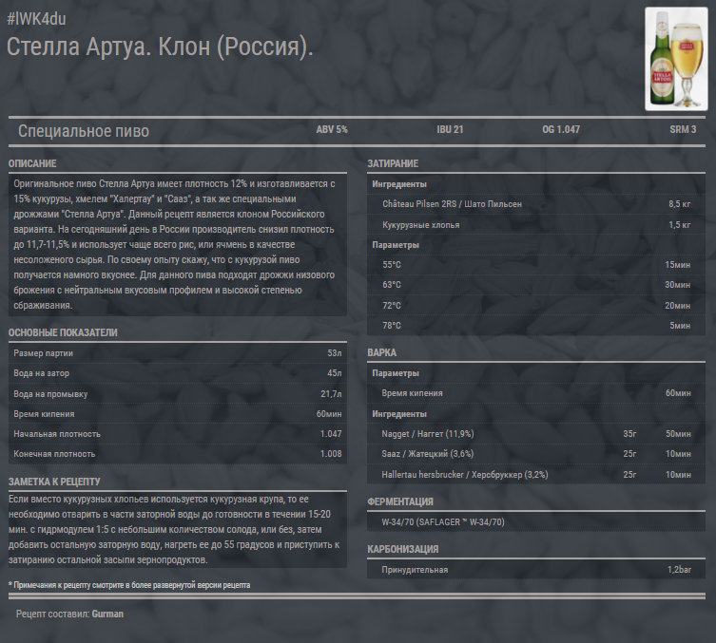
Task: Select the Кукурузные хлопья ingredient row
Action: coord(536,225)
